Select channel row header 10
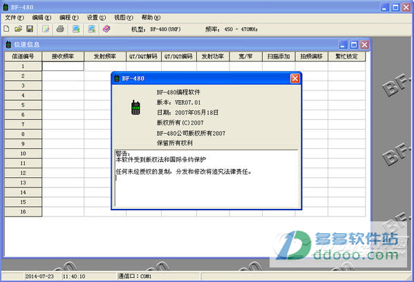 (23, 154)
